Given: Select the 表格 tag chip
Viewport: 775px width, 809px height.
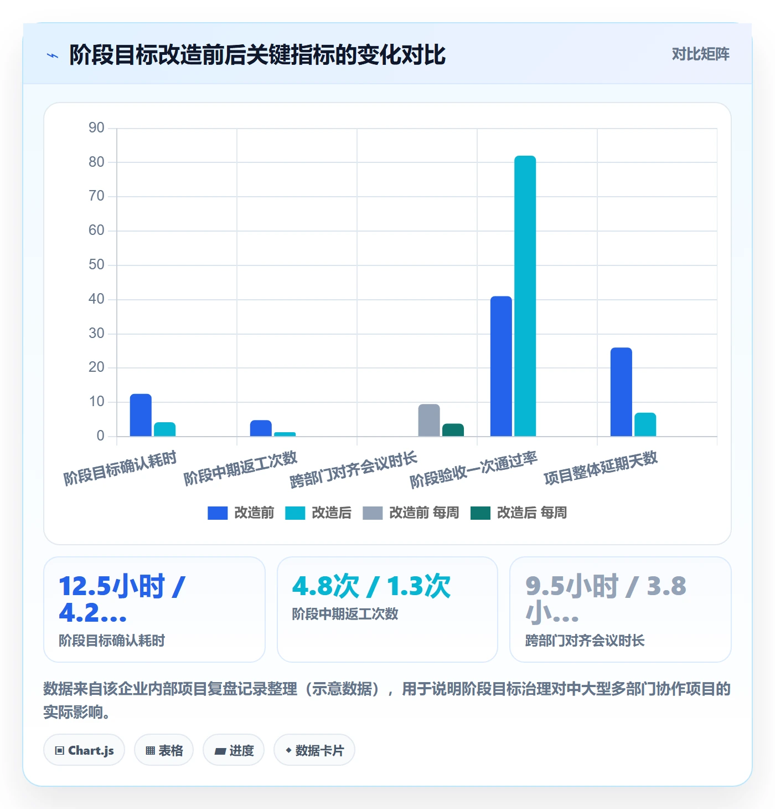Looking at the screenshot, I should coord(164,750).
